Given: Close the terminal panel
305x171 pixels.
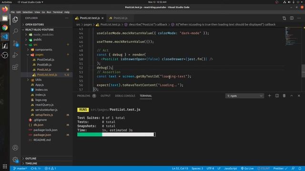Looking at the screenshot, I should 299,96.
